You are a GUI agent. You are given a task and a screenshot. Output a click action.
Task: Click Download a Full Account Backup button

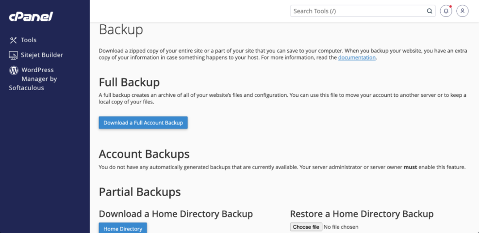pyautogui.click(x=143, y=123)
